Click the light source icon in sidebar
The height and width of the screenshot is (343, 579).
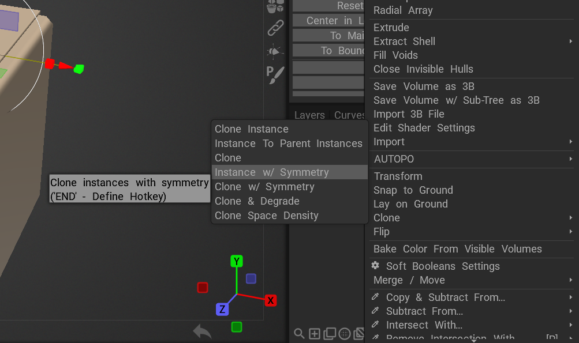pyautogui.click(x=275, y=51)
